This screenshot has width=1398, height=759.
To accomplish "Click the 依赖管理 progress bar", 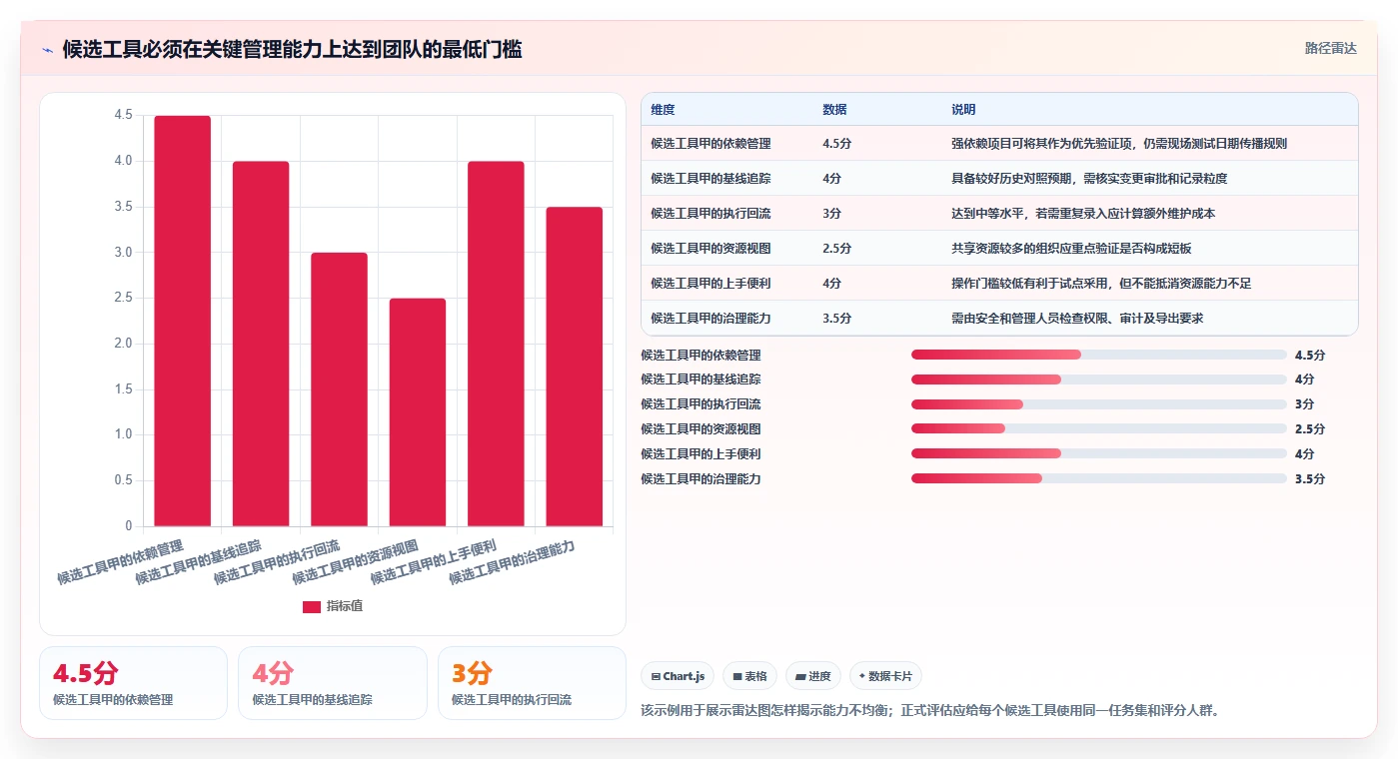I will click(x=1099, y=355).
